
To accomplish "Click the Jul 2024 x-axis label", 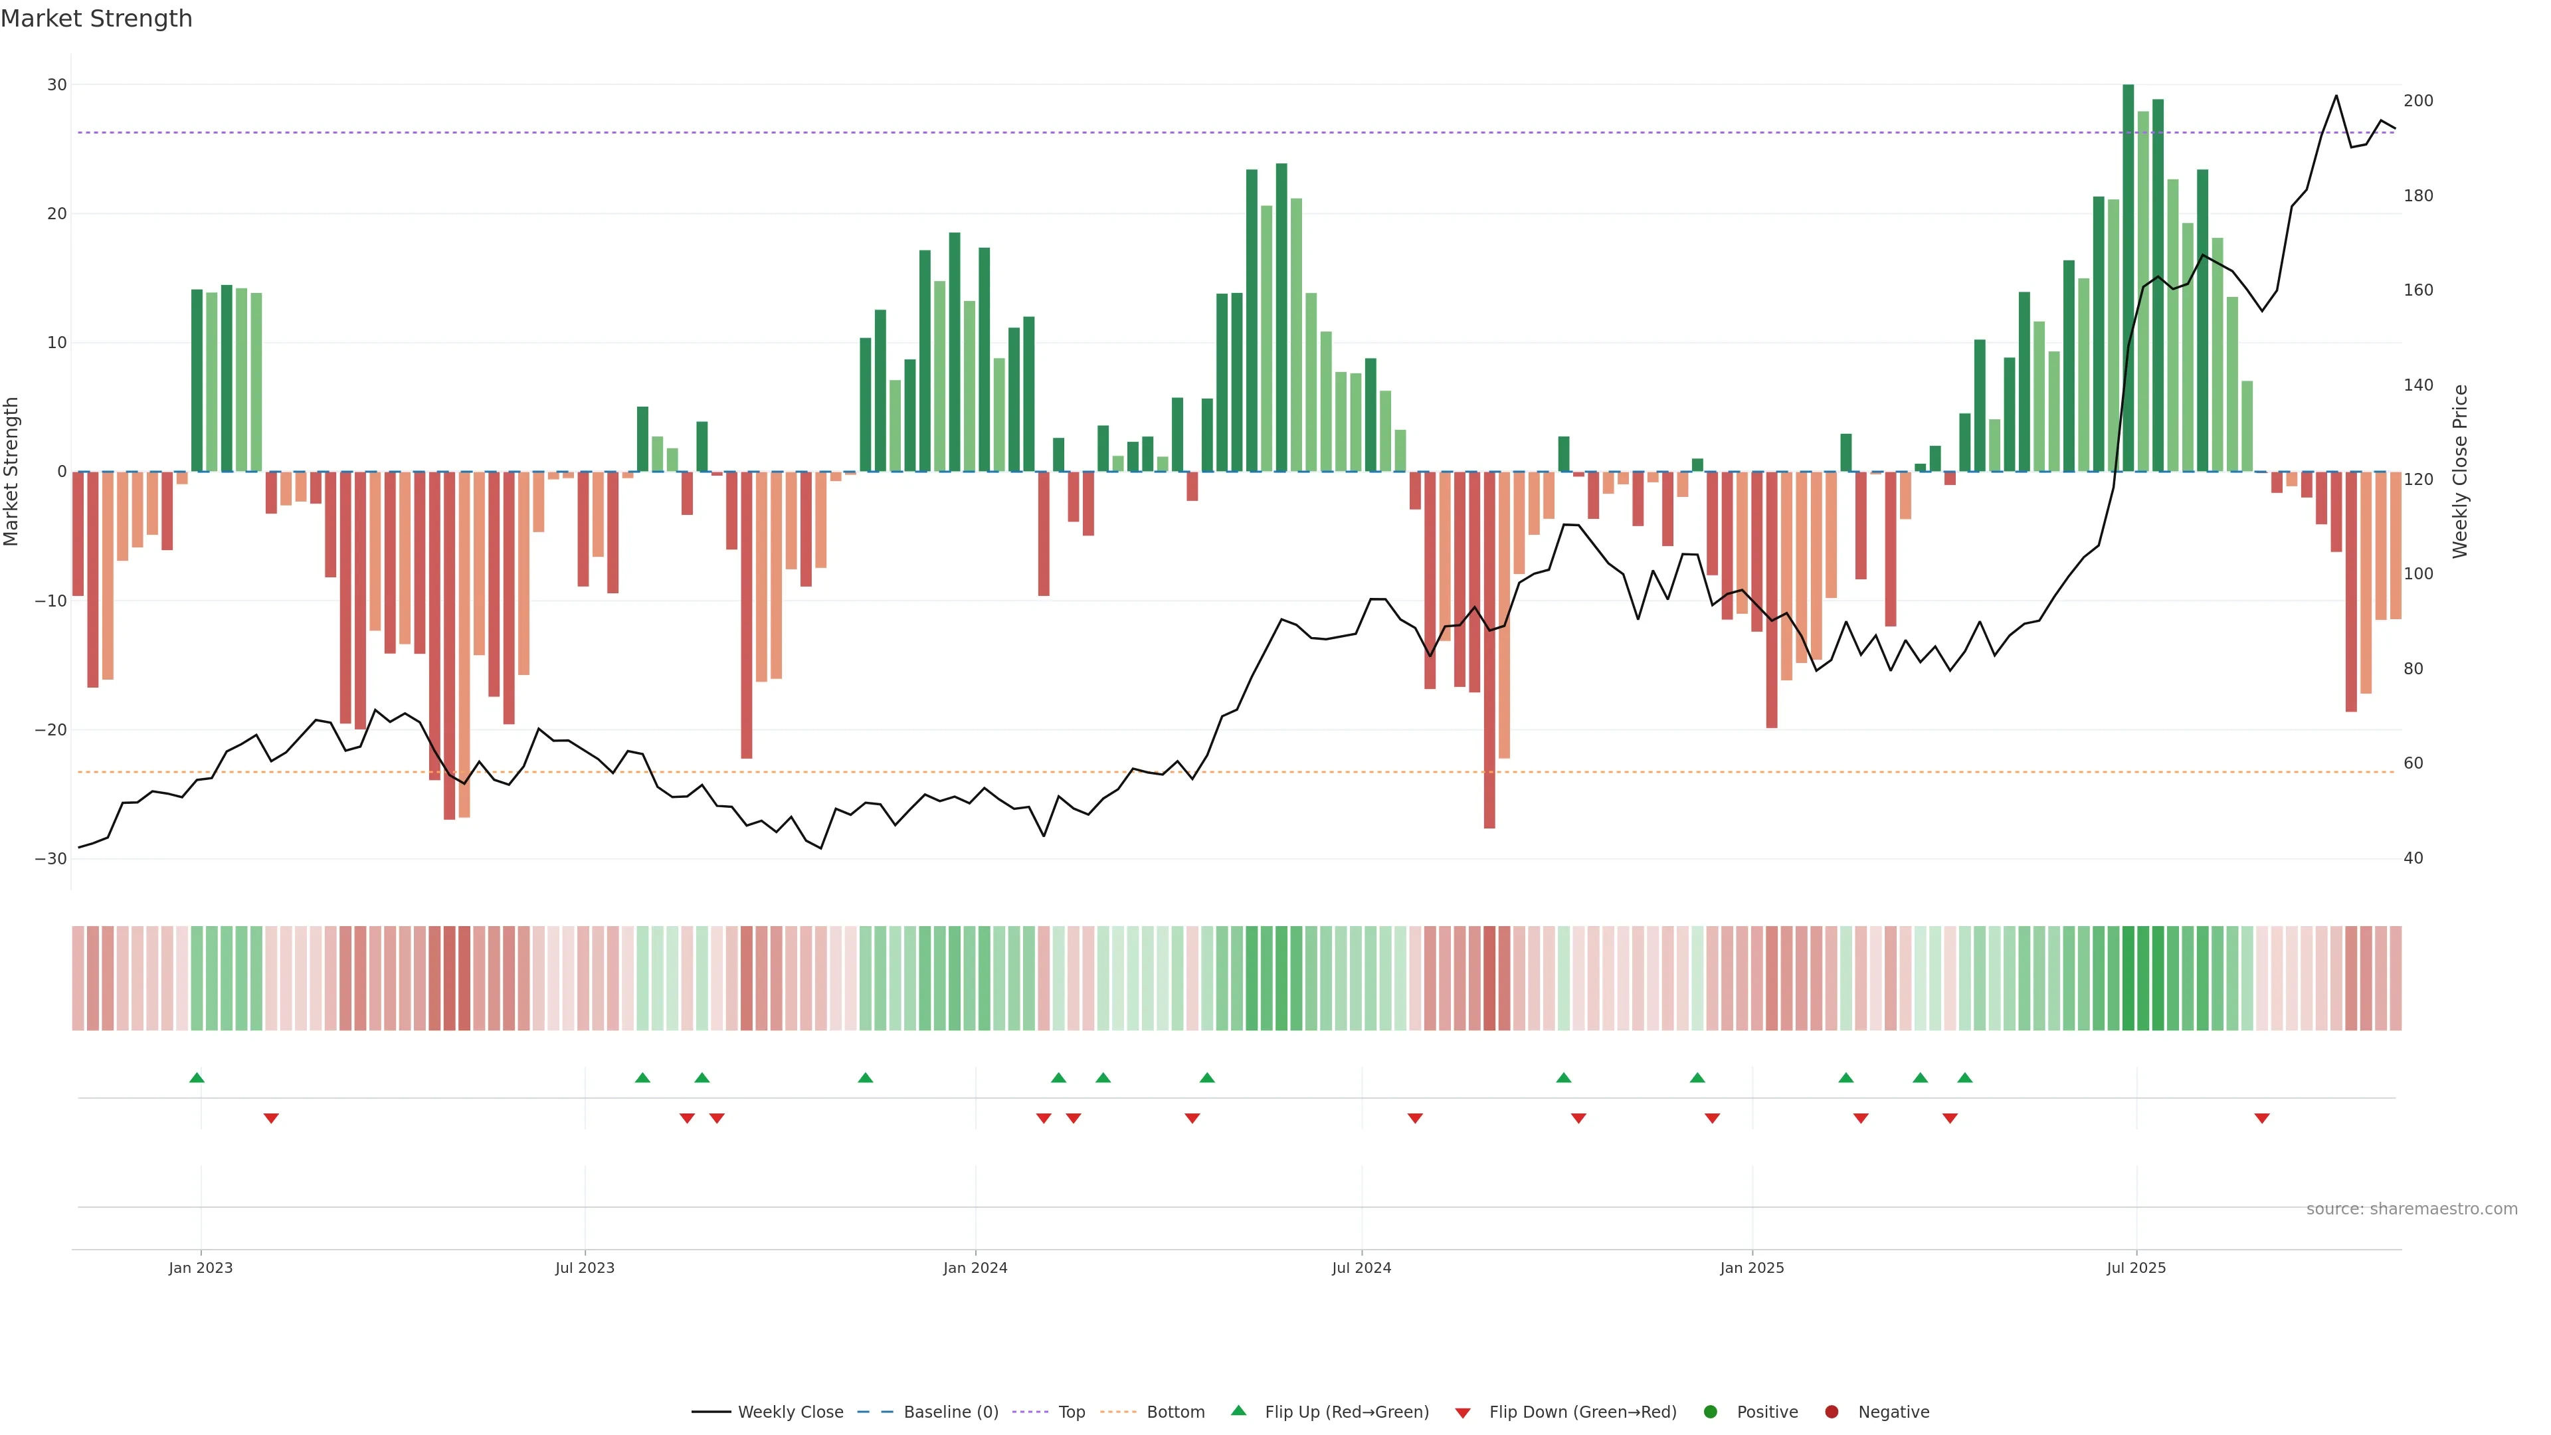I will tap(1361, 1268).
